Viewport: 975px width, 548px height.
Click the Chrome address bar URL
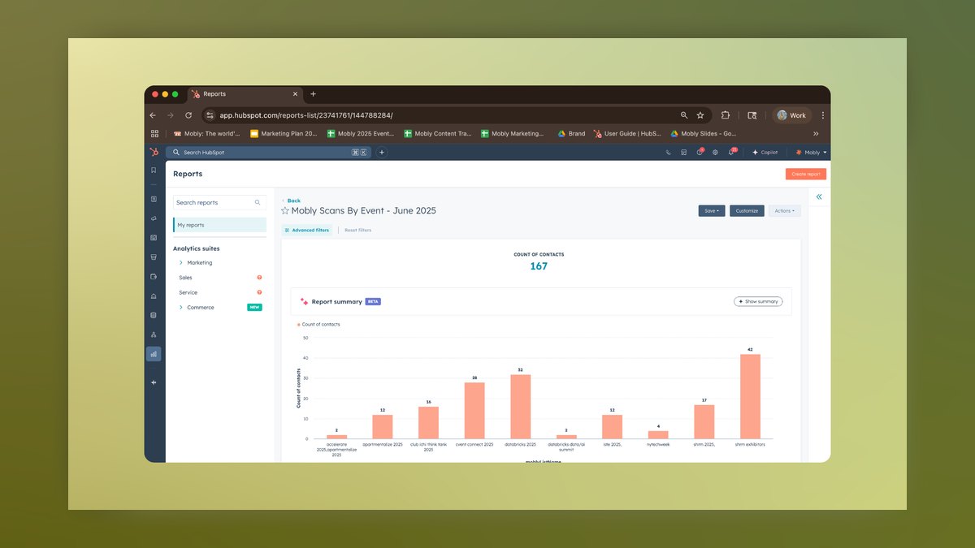coord(306,115)
